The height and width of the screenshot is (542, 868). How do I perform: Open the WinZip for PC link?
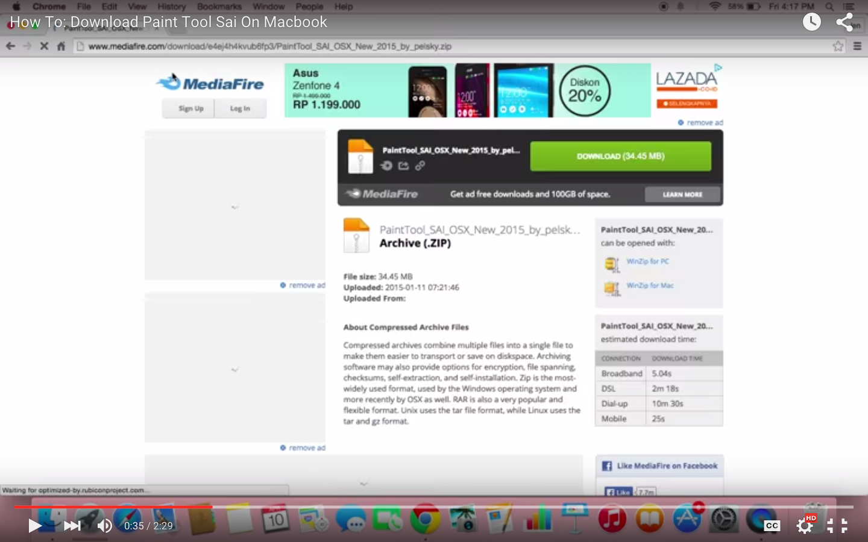647,261
